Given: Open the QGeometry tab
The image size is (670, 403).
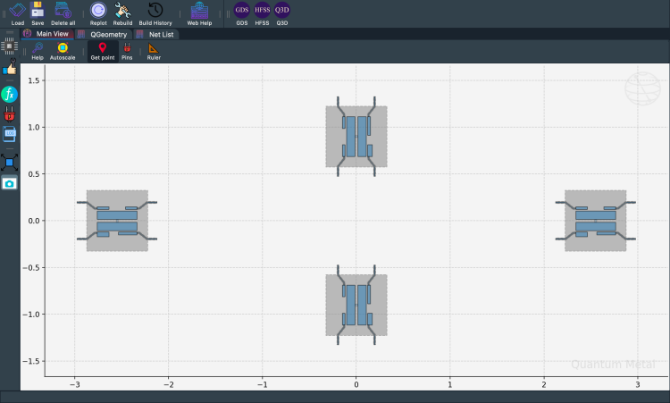Looking at the screenshot, I should tap(103, 34).
